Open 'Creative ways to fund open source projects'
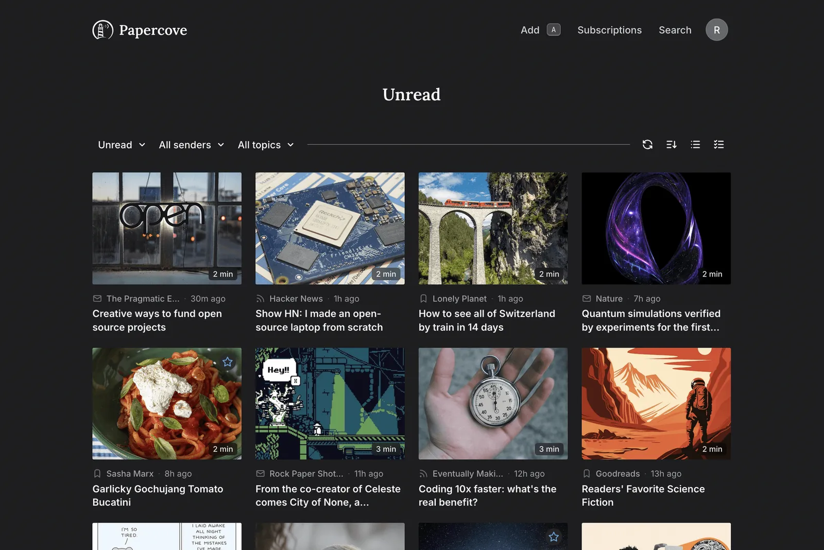The image size is (824, 550). pyautogui.click(x=157, y=320)
